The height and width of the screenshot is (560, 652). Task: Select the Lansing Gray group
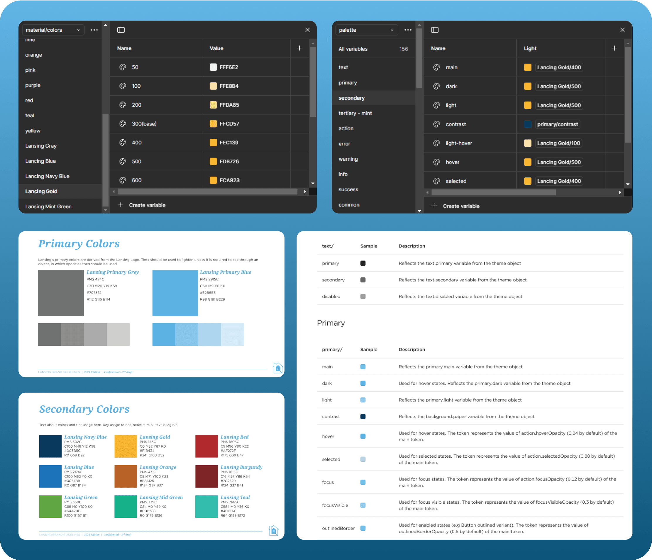60,146
